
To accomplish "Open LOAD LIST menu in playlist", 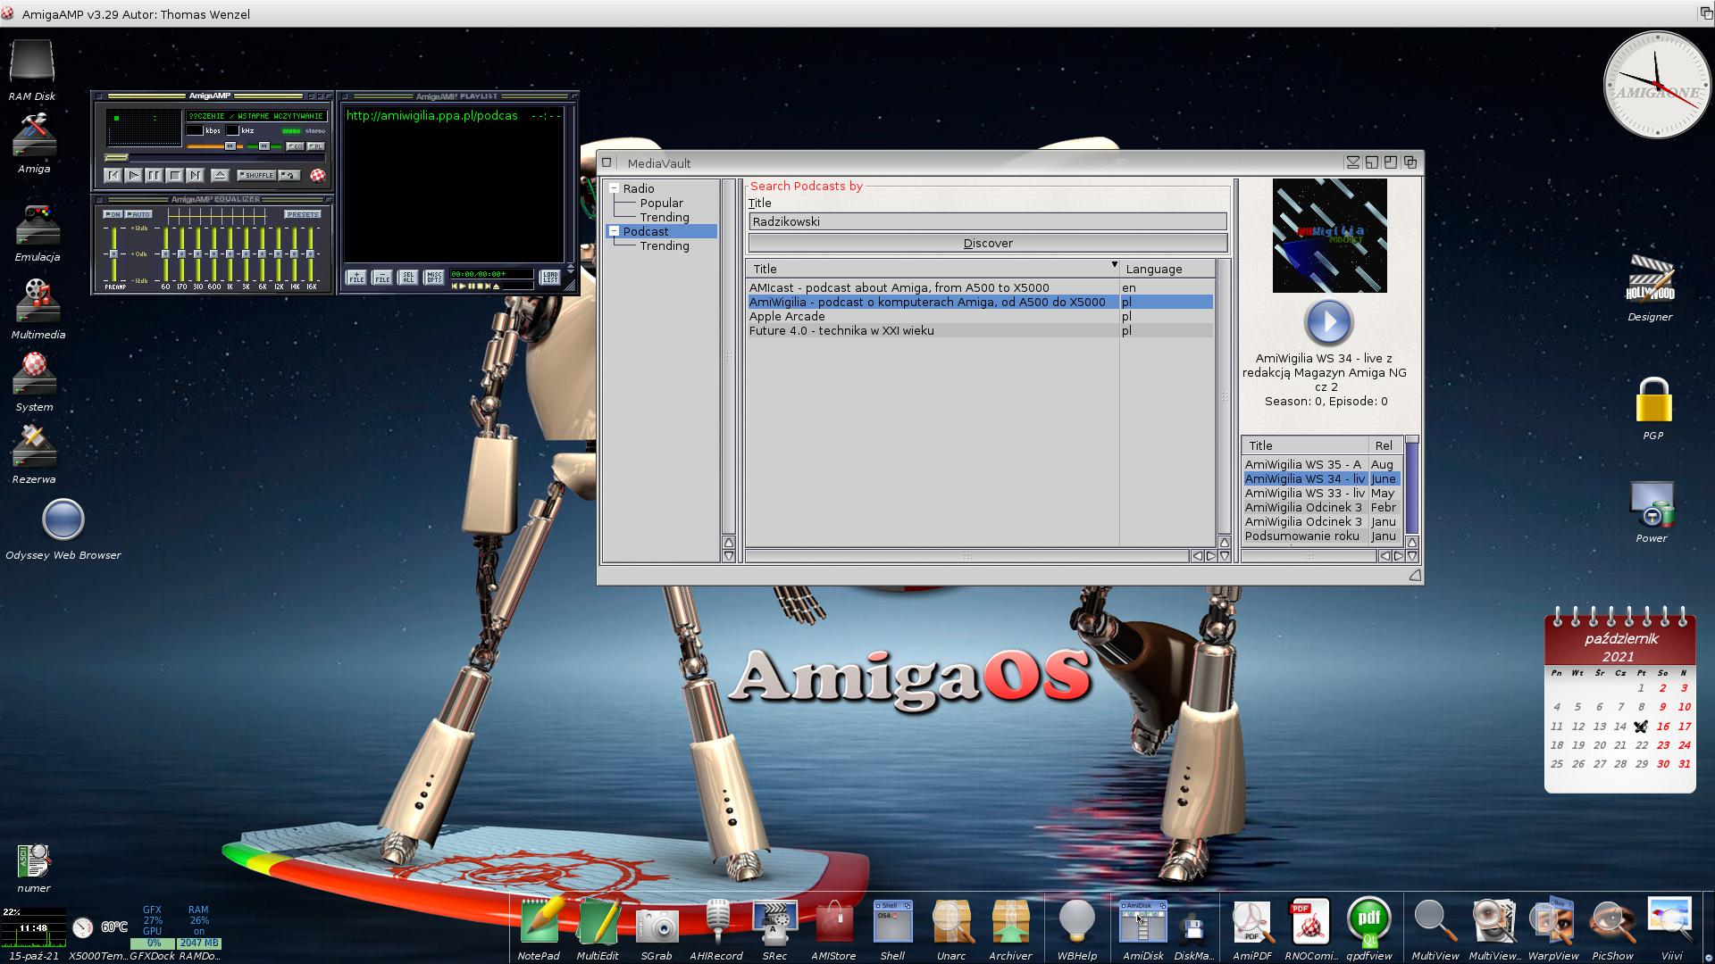I will [x=550, y=278].
